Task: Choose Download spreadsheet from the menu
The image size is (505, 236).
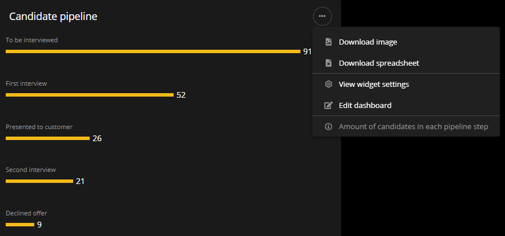Action: 379,63
